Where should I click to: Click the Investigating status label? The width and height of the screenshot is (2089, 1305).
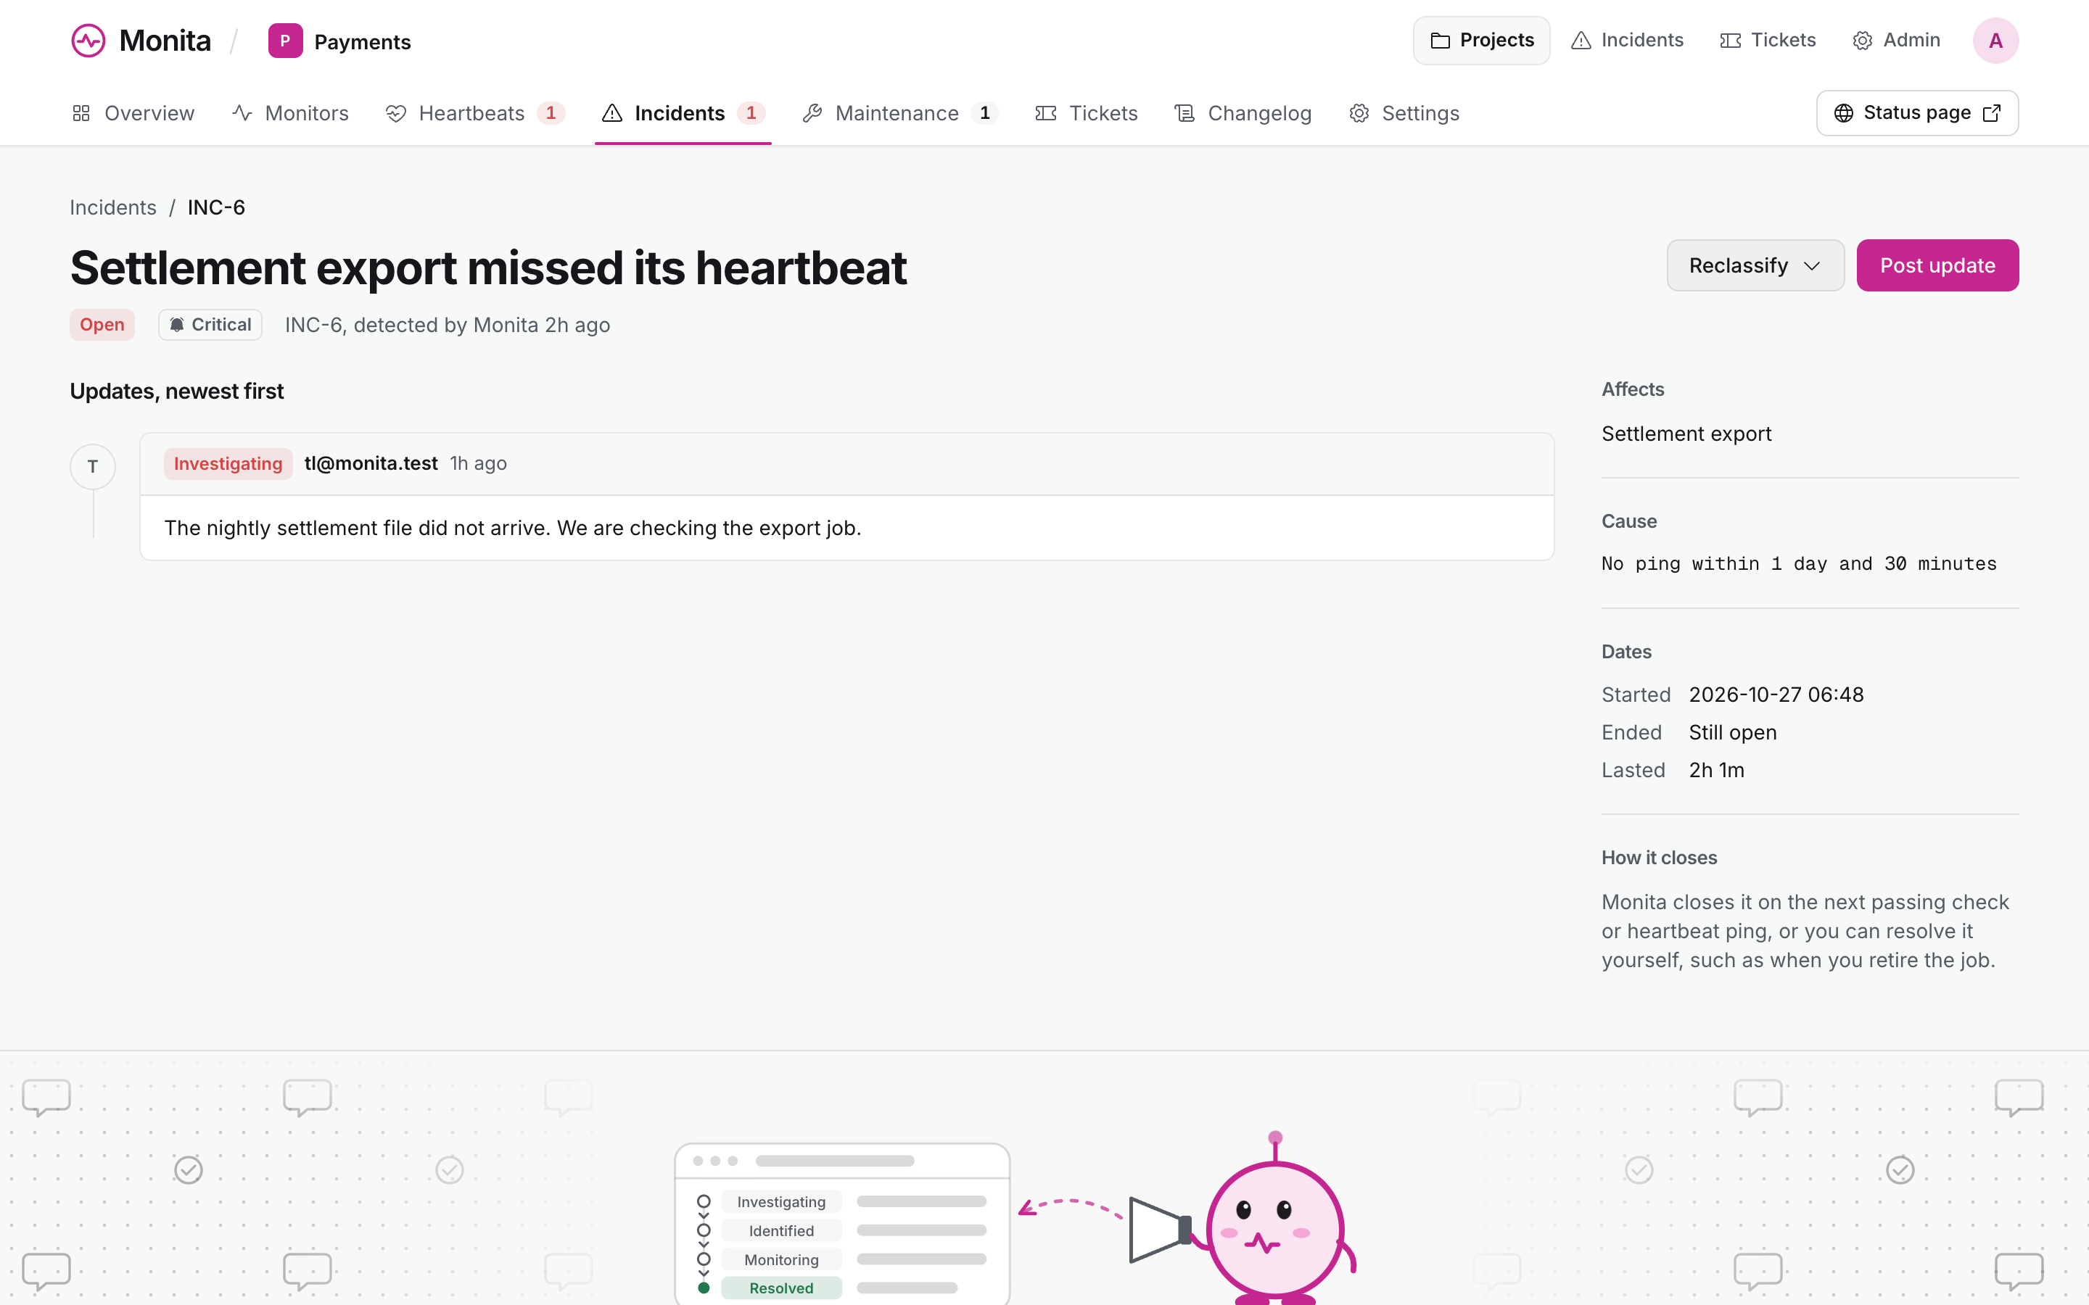[228, 463]
